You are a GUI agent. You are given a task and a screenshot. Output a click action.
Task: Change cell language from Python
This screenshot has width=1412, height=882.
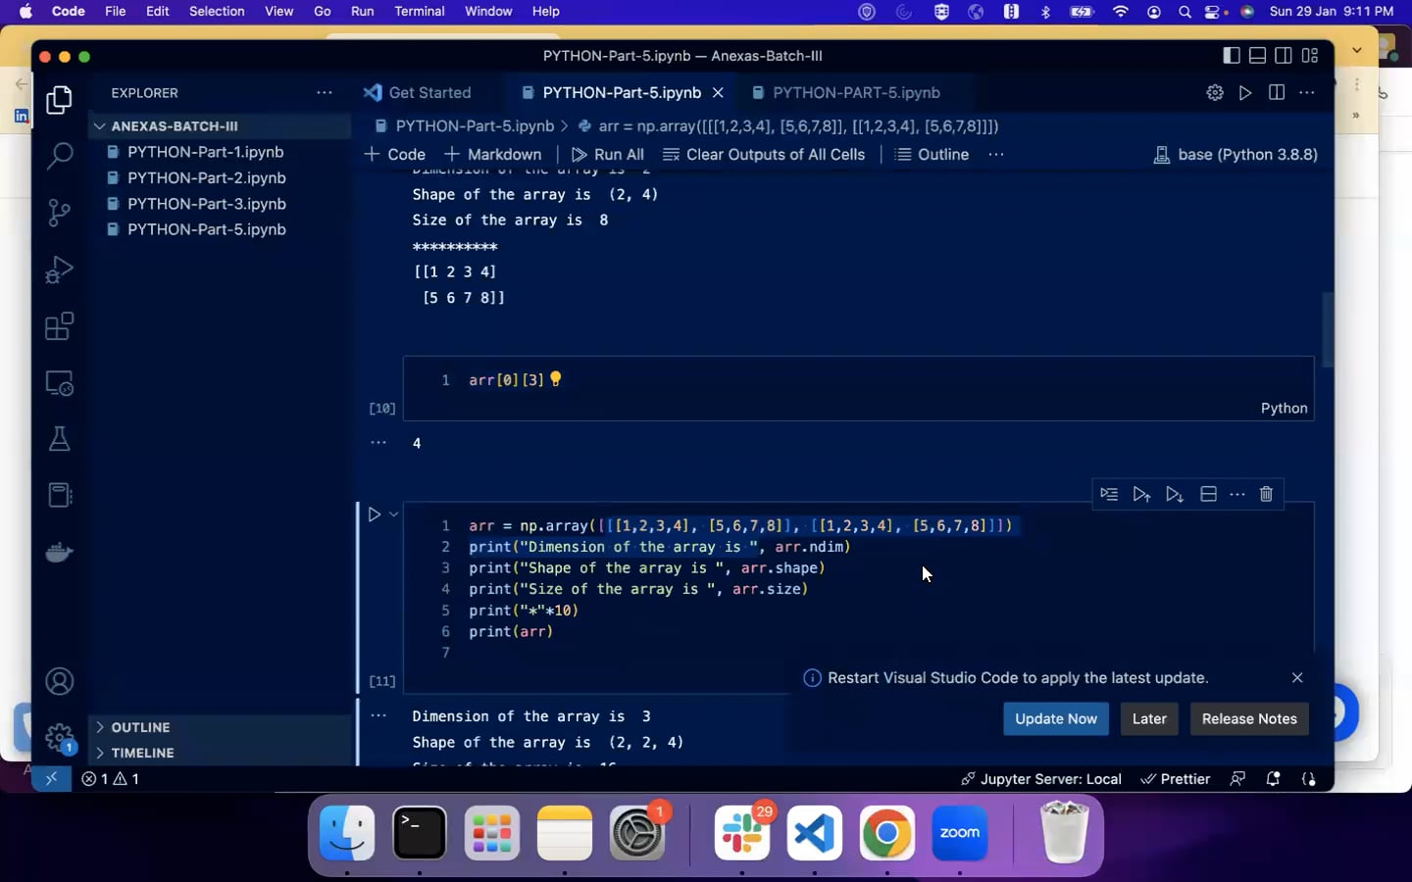pos(1284,409)
